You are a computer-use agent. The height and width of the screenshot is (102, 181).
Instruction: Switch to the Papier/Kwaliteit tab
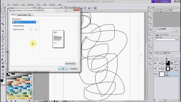(22, 15)
